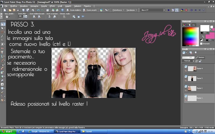Viewport: 215px width, 134px height.
Task: Select the Pick arrow tool
Action: [x=2, y=28]
